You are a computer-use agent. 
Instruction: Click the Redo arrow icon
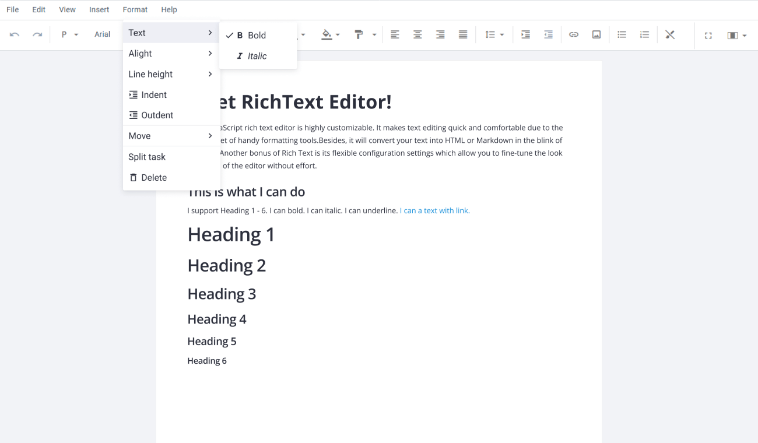(37, 35)
